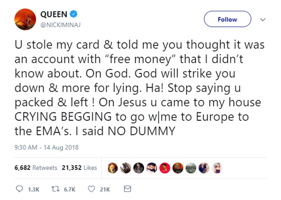Click the reply speech bubble icon

point(20,188)
